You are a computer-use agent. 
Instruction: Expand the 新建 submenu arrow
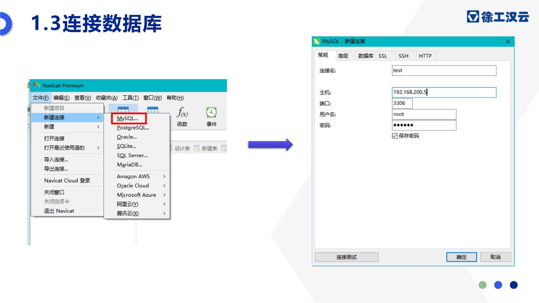(98, 127)
